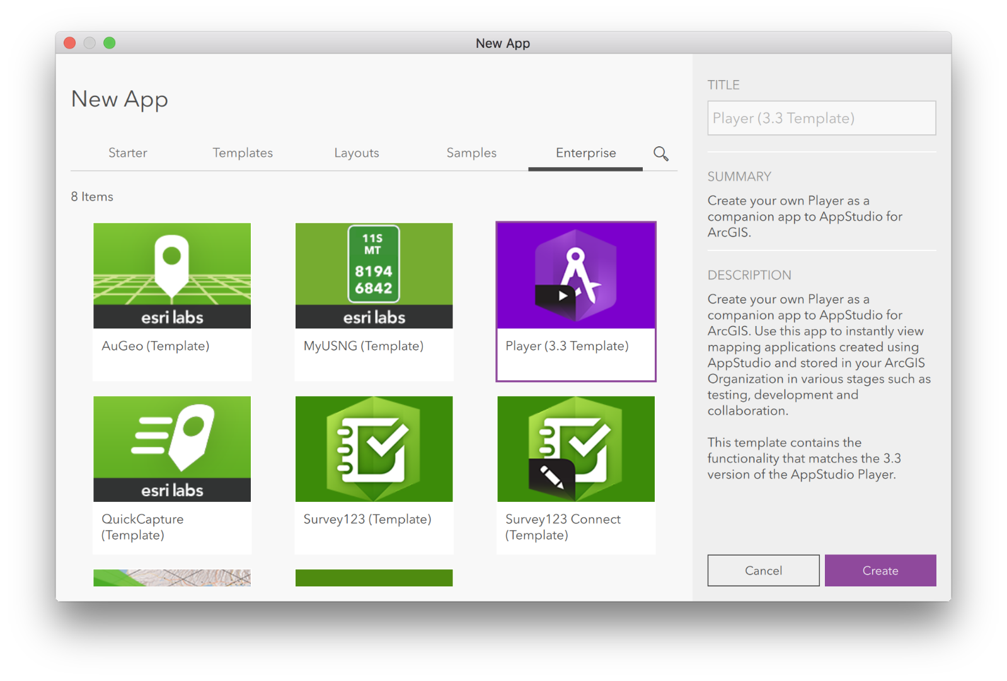
Task: Click the MyUSNG (Template) label
Action: point(364,346)
